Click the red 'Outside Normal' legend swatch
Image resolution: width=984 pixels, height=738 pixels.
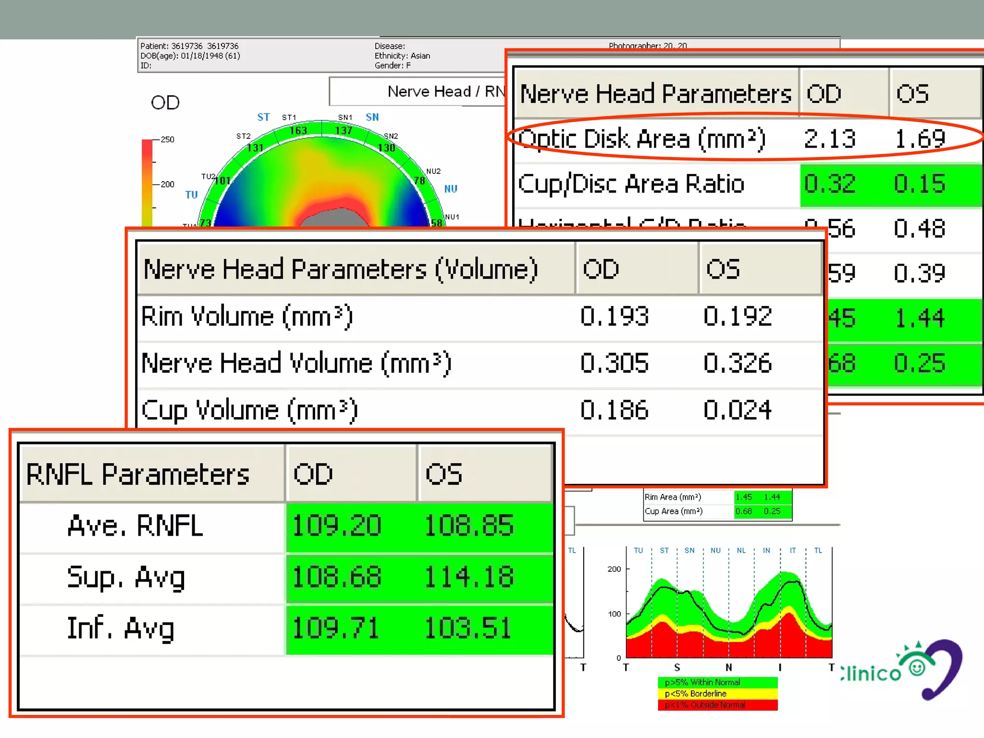pyautogui.click(x=717, y=705)
